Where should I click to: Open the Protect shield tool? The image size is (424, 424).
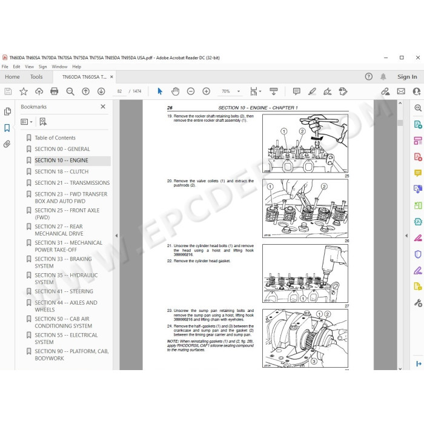pyautogui.click(x=418, y=254)
